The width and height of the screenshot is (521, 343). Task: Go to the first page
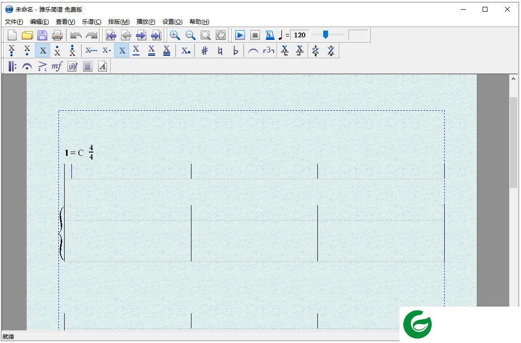click(x=111, y=35)
